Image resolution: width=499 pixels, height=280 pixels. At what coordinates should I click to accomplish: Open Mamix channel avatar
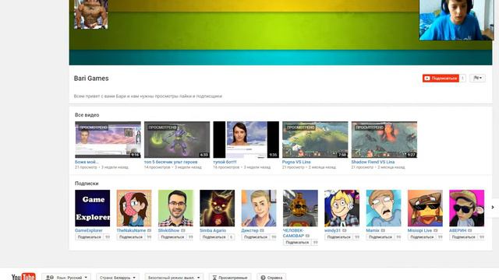(384, 208)
